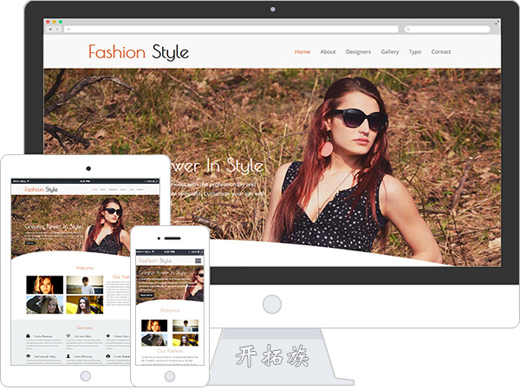Tap the Fashion Style logo on phone

click(x=155, y=261)
